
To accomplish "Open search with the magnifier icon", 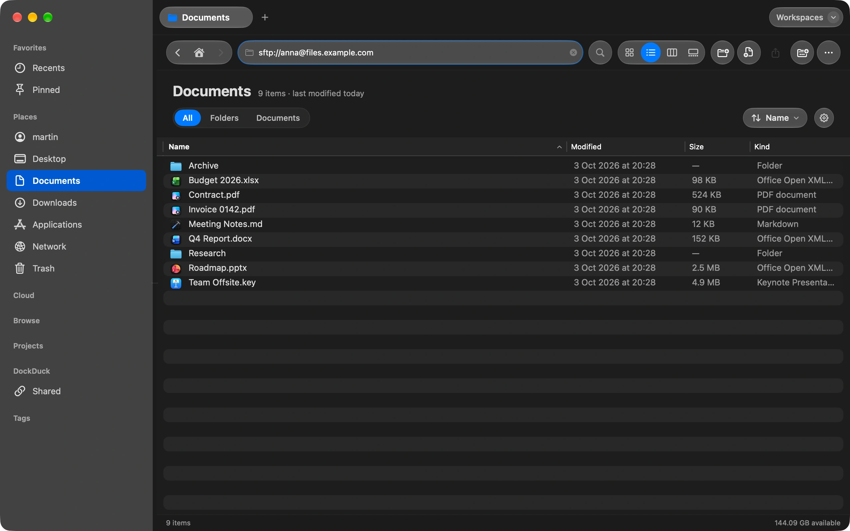I will [600, 53].
